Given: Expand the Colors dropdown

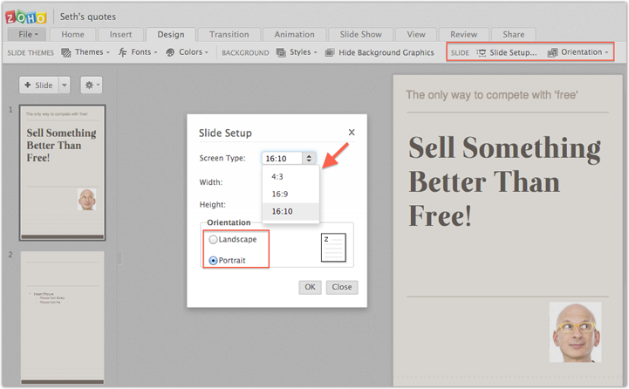Looking at the screenshot, I should pos(207,52).
